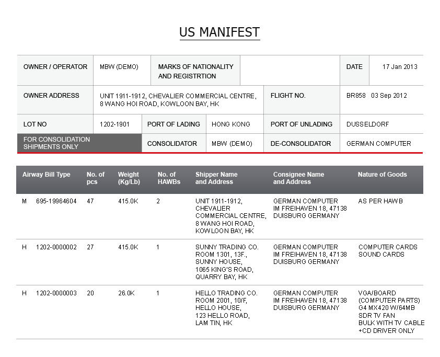Select house airway bill 1202-0000002
The image size is (440, 357).
click(56, 247)
